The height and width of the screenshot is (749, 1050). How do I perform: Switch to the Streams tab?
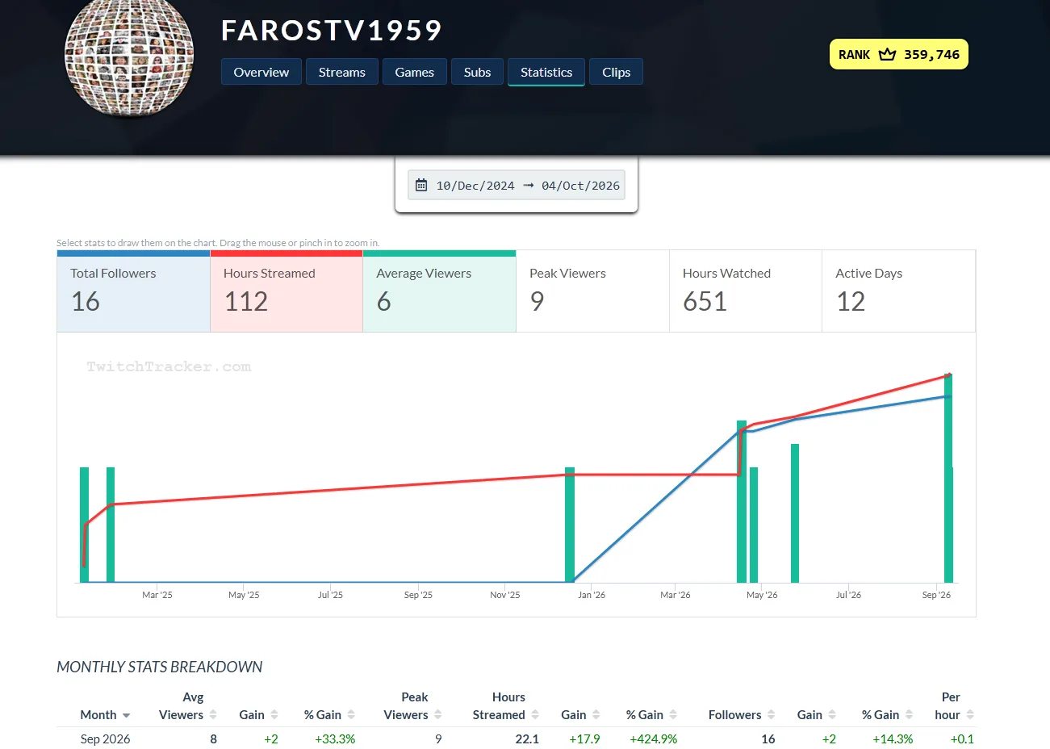point(341,72)
